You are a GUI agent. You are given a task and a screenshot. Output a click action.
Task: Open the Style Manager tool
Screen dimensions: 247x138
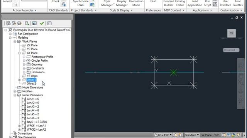coord(107,3)
